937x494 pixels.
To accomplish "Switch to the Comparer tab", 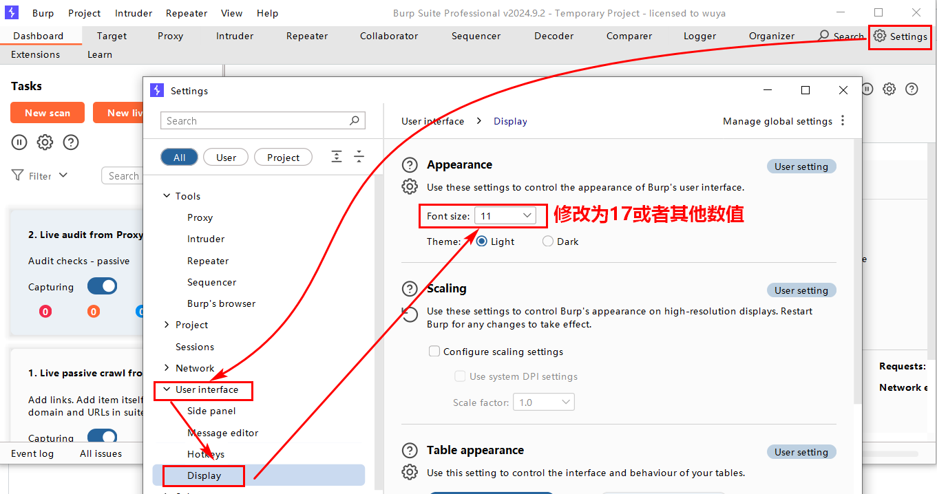I will click(629, 36).
